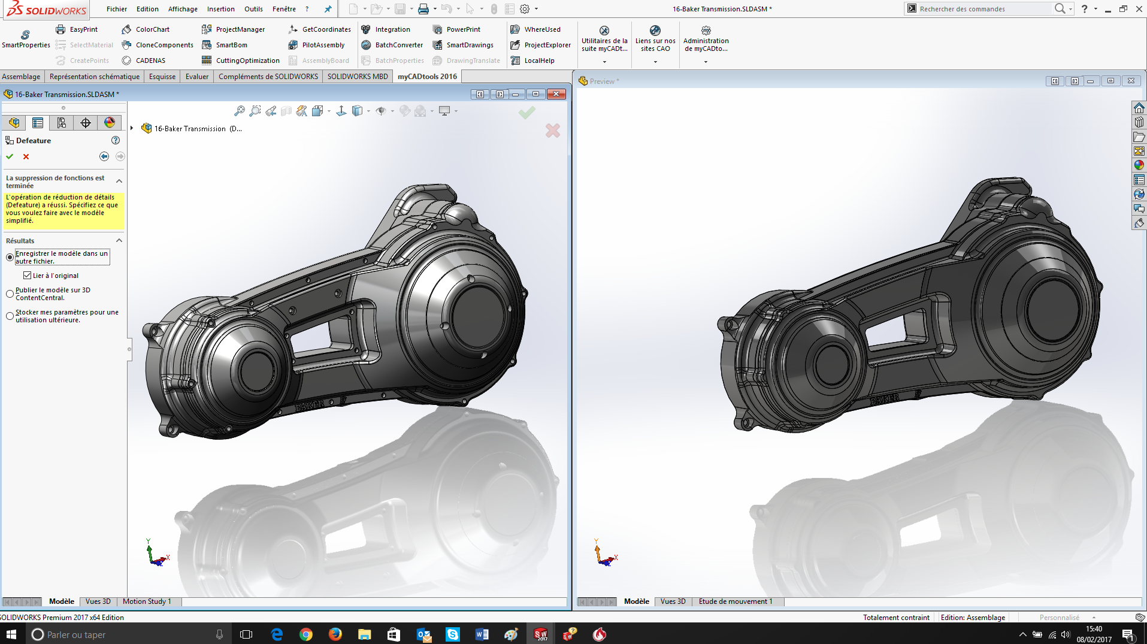
Task: Run the CuttingOptimization tool
Action: pyautogui.click(x=241, y=61)
